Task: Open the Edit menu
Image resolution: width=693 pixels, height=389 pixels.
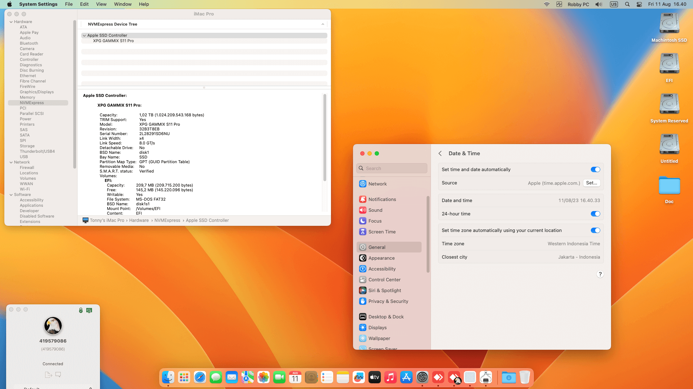Action: pyautogui.click(x=84, y=4)
